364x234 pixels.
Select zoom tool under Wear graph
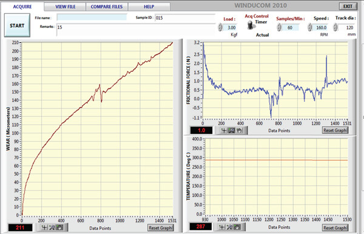pos(52,227)
